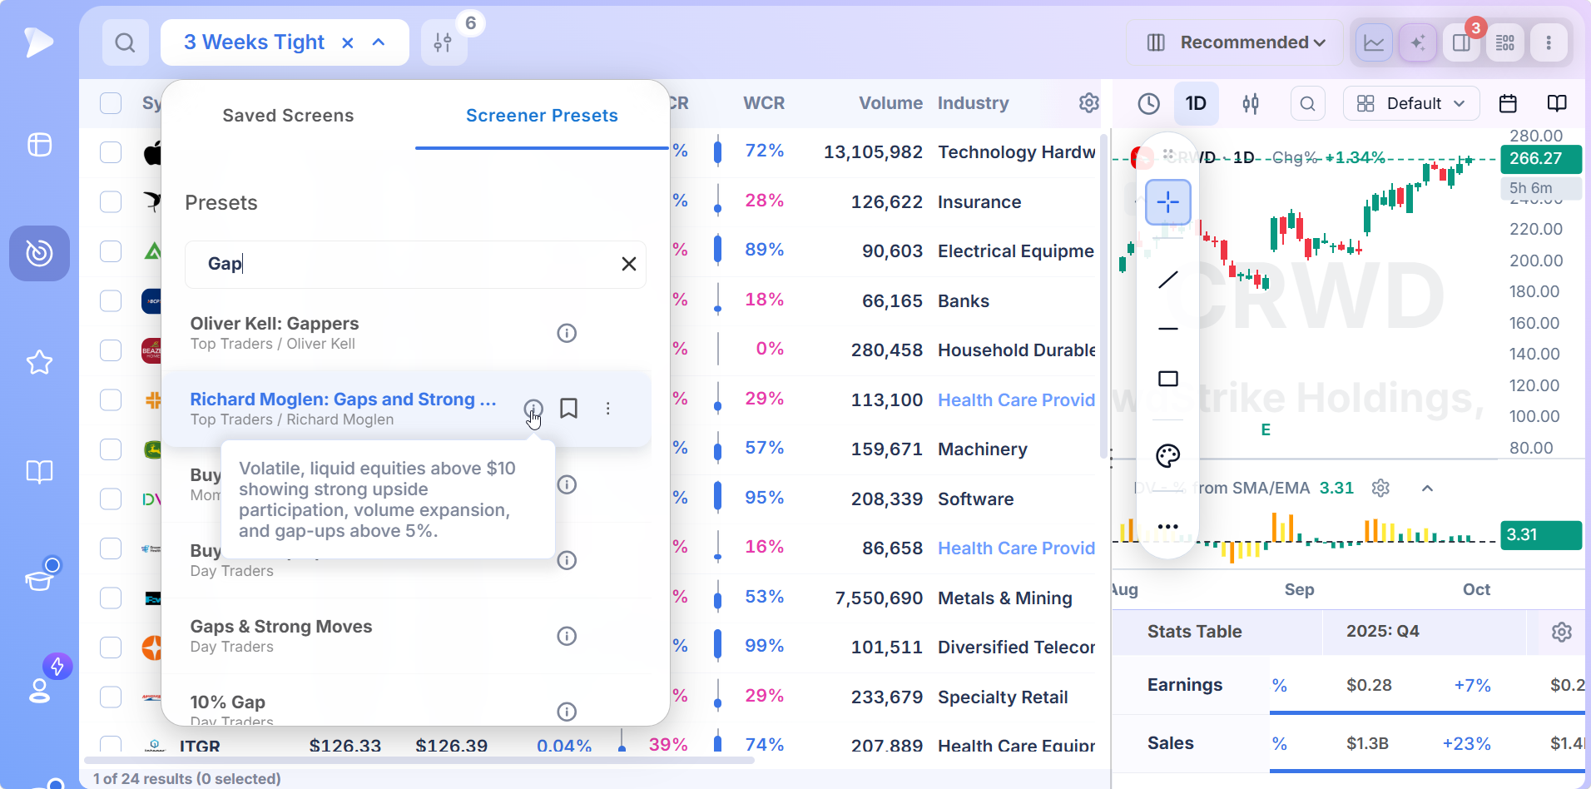Viewport: 1591px width, 789px height.
Task: Open the Recommended columns dropdown
Action: pyautogui.click(x=1235, y=42)
